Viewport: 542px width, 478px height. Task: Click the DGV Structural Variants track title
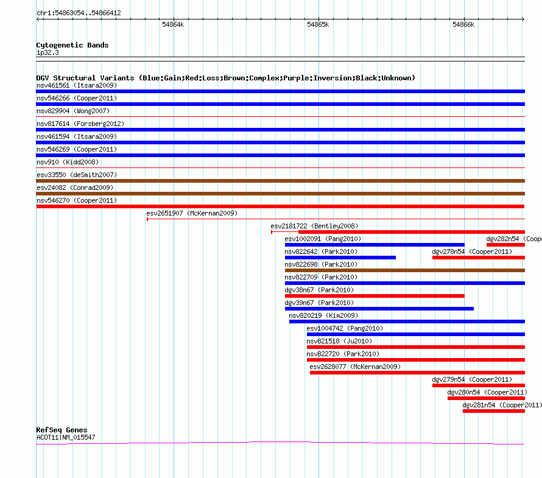point(226,78)
